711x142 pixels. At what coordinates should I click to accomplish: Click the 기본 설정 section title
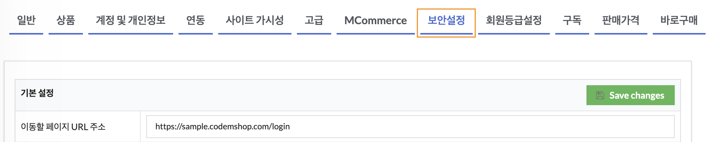[x=37, y=93]
